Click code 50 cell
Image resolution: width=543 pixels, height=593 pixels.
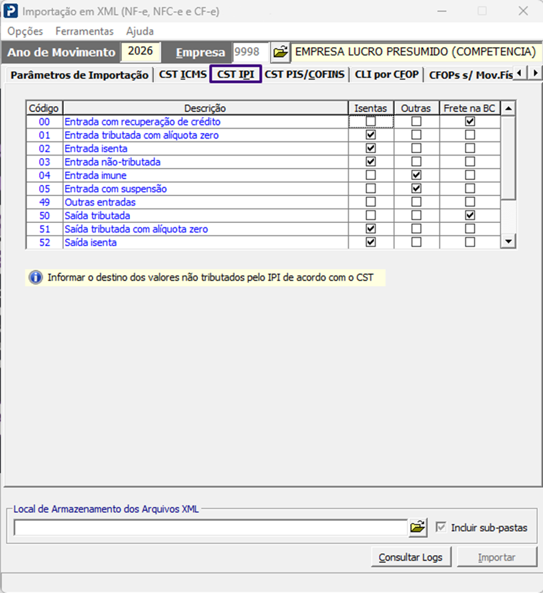click(45, 216)
